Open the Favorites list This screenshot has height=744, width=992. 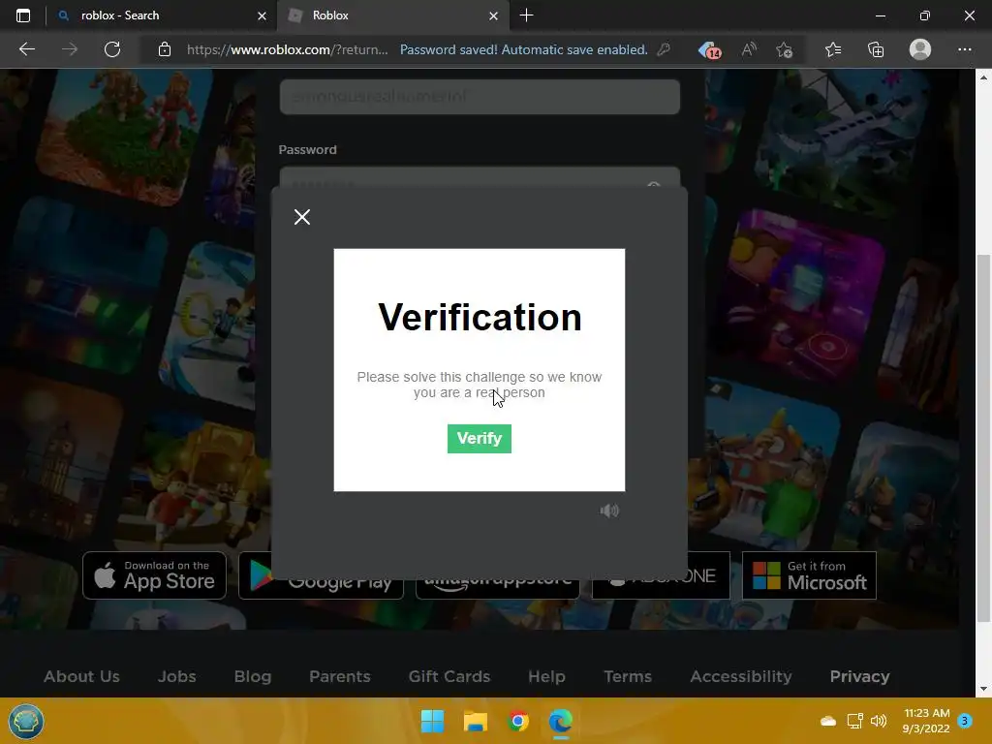[833, 49]
